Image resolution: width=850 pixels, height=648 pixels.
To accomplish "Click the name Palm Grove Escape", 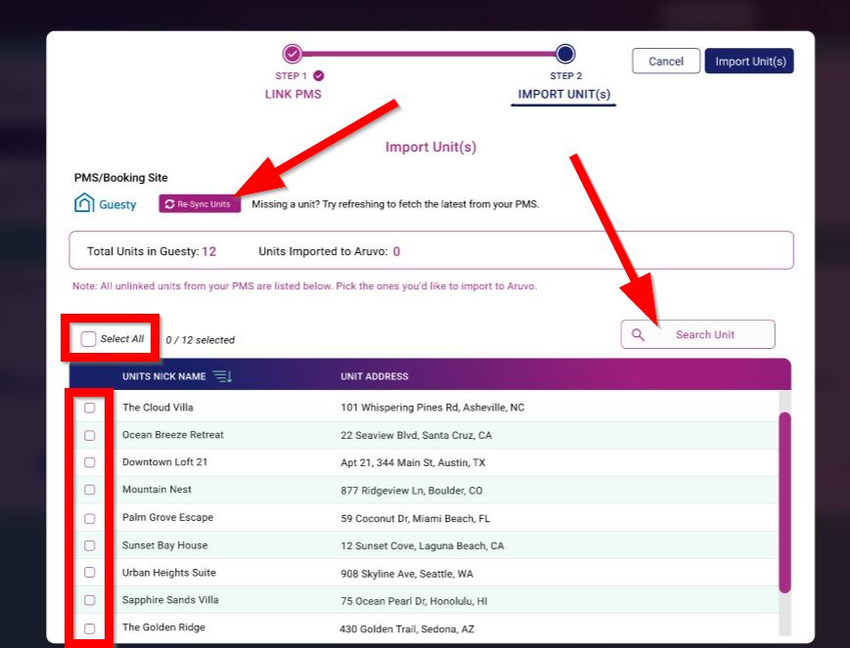I will tap(167, 517).
